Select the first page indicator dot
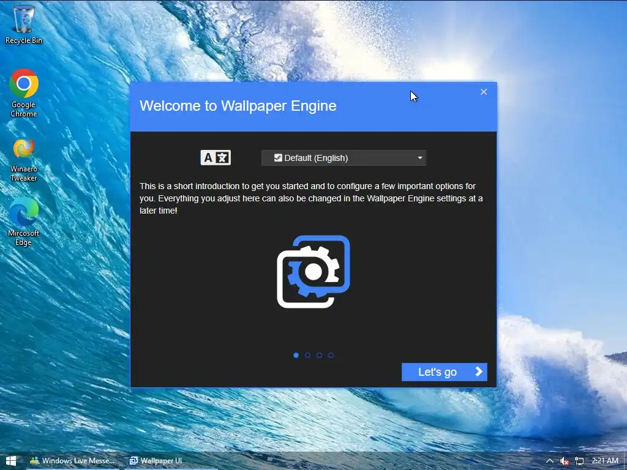 (296, 356)
